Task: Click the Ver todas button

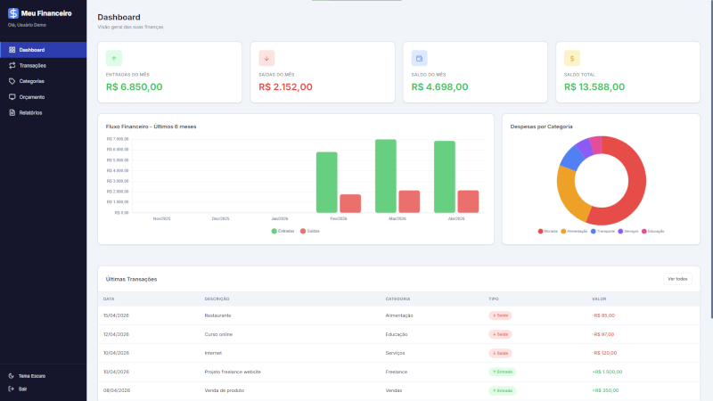Action: click(x=677, y=279)
